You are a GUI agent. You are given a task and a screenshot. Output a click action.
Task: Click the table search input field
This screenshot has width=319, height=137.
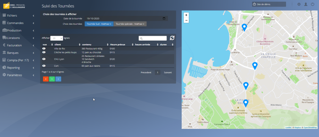click(x=152, y=38)
